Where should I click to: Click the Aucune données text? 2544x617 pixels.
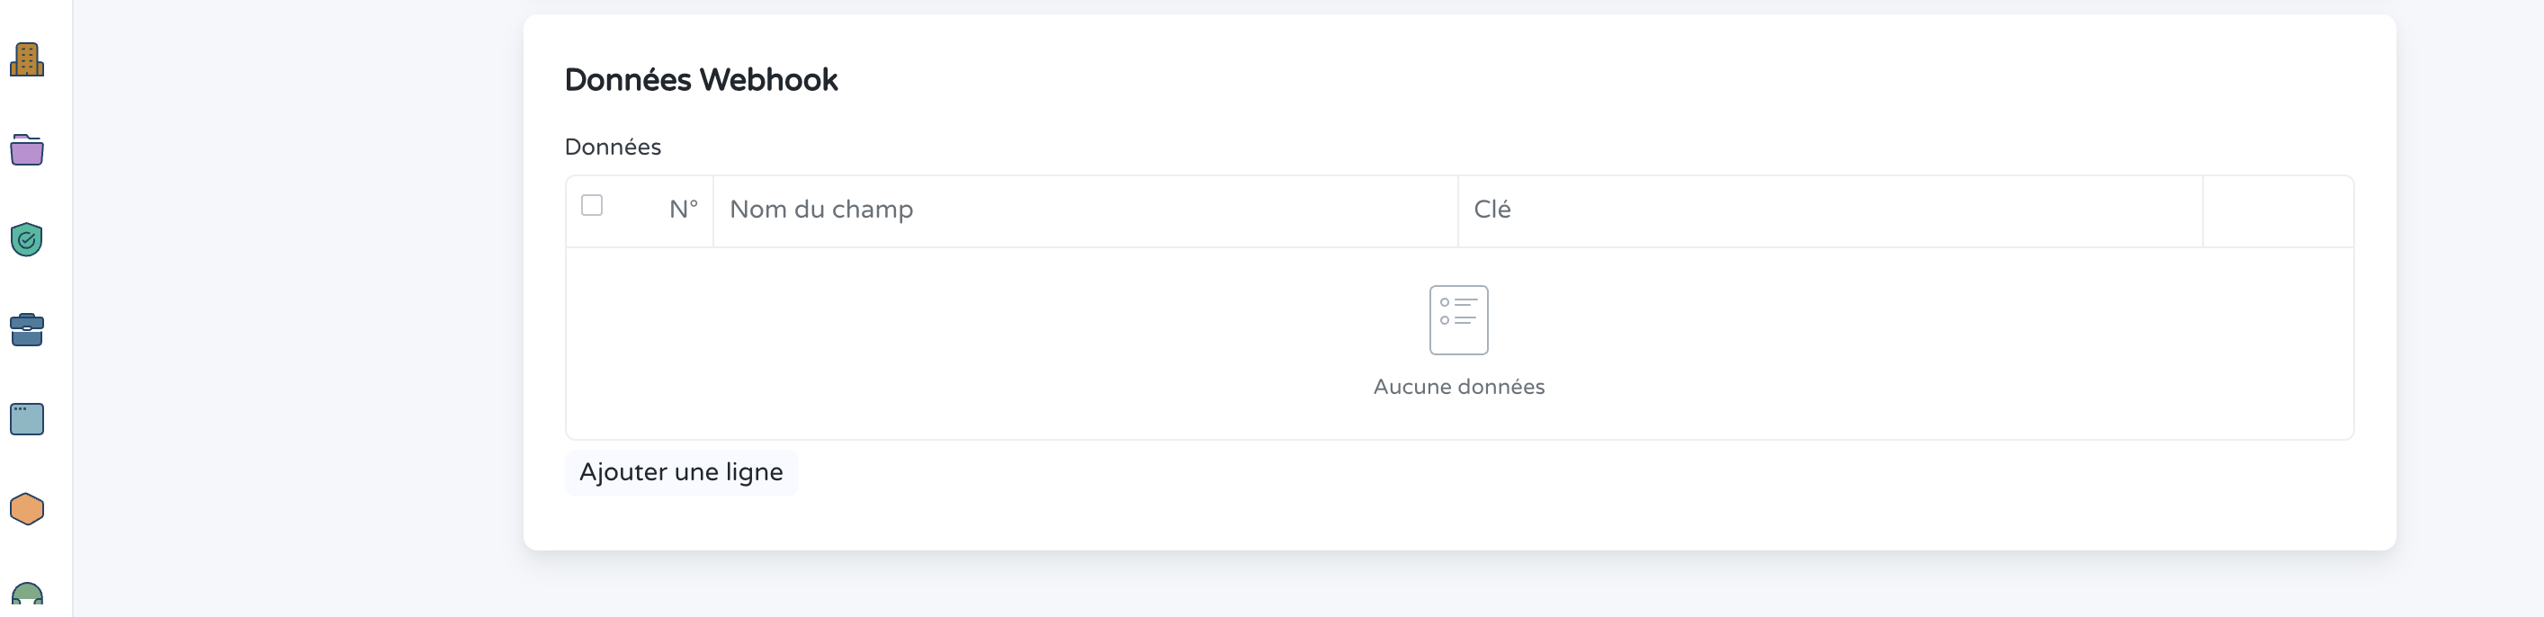(1458, 387)
